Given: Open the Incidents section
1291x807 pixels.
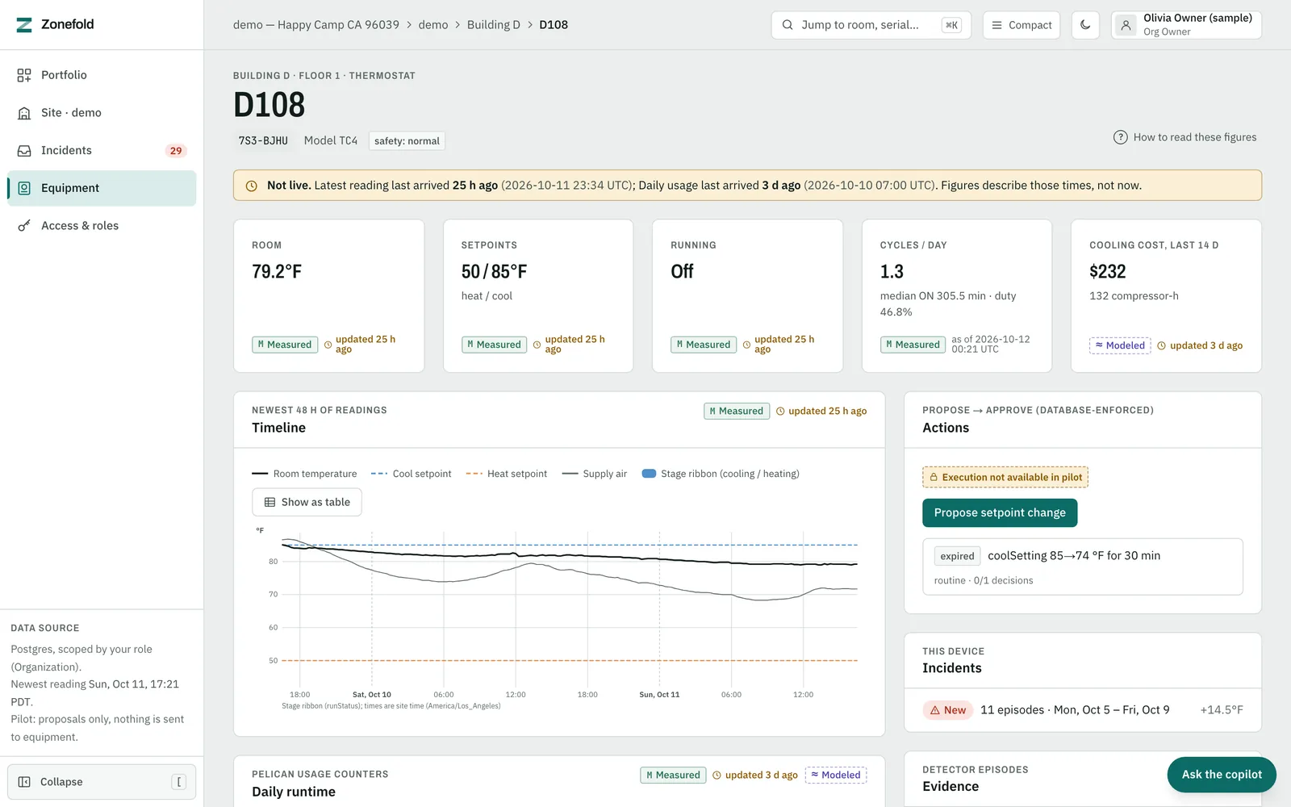Looking at the screenshot, I should (x=102, y=151).
